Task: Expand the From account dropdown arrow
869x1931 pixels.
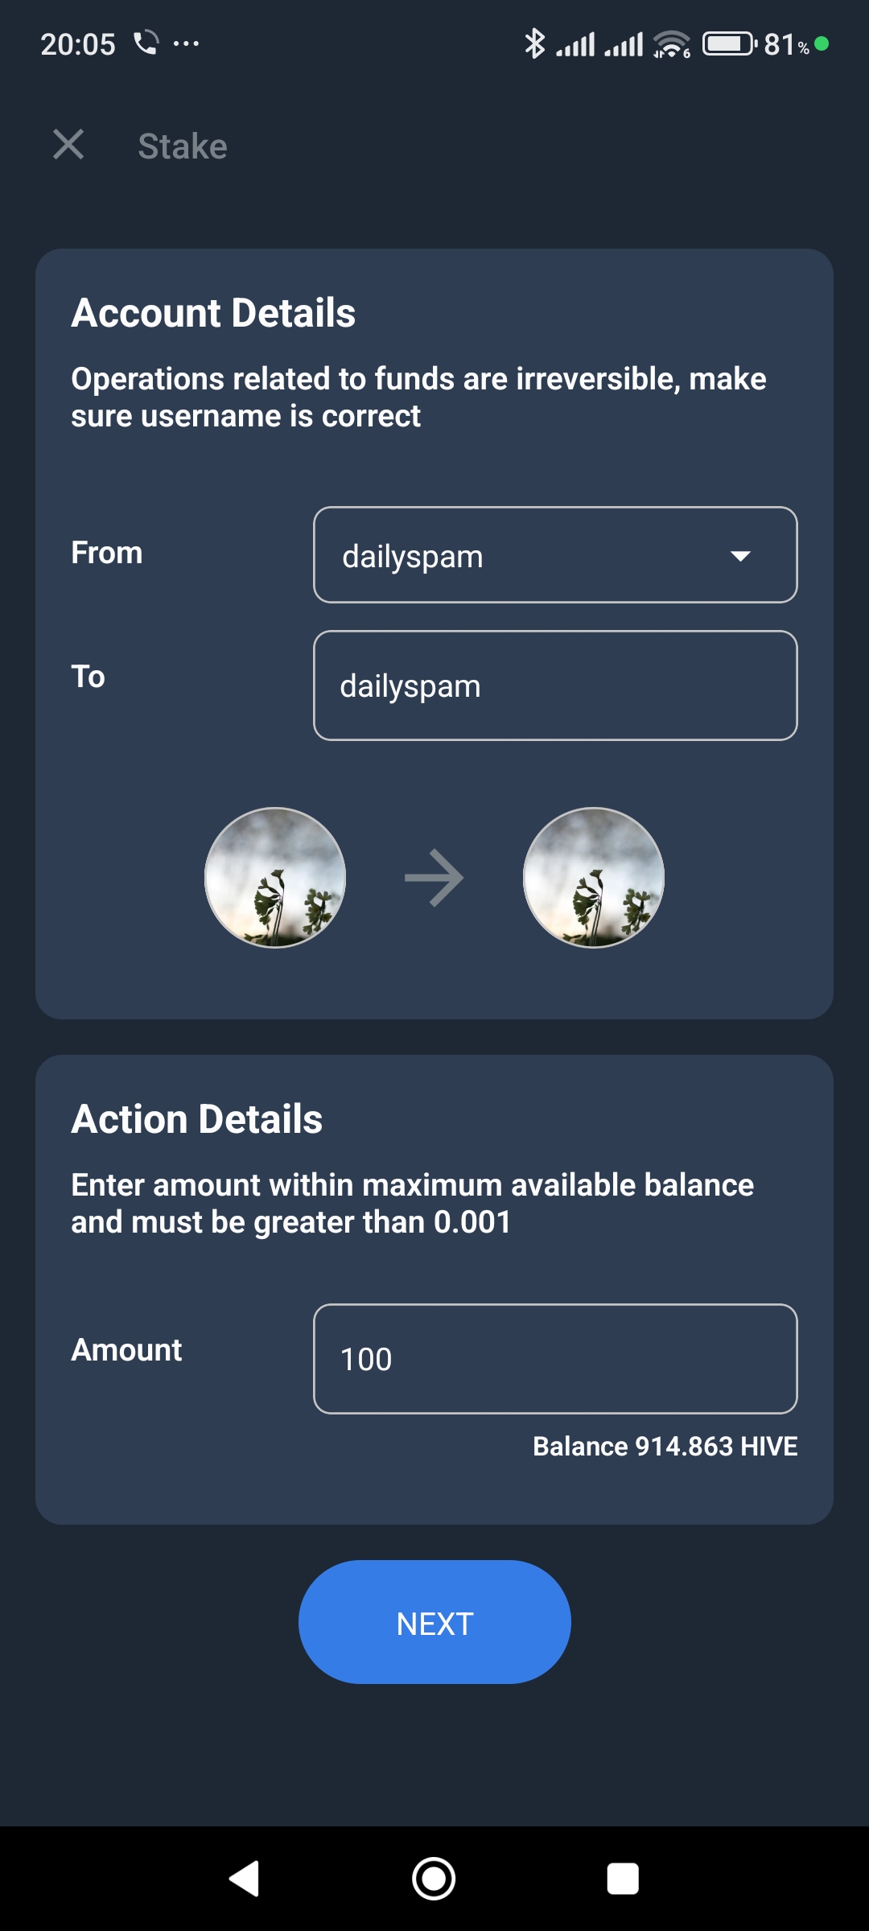Action: 740,556
